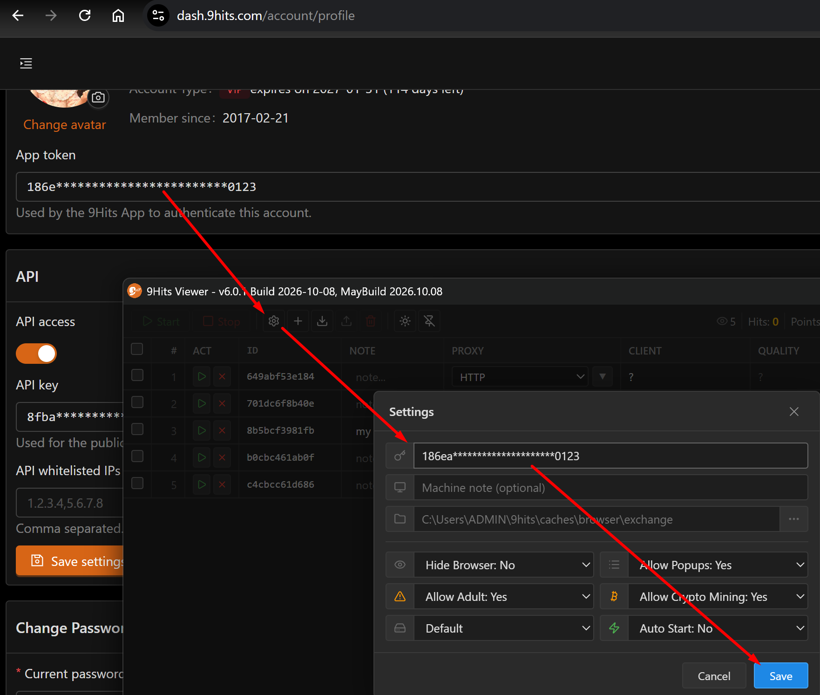
Task: Open the Allow Popups dropdown
Action: pos(718,565)
